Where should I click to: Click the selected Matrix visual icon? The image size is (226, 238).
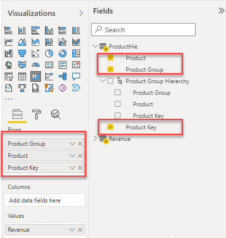coord(36,76)
